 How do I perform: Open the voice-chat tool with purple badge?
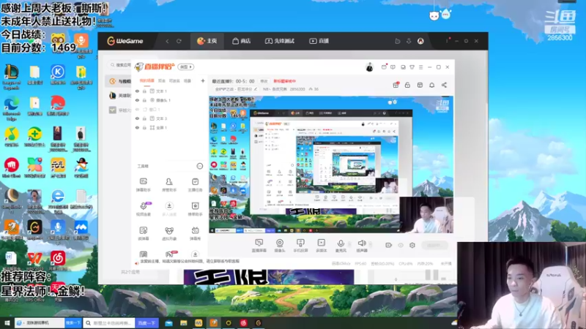tap(144, 209)
